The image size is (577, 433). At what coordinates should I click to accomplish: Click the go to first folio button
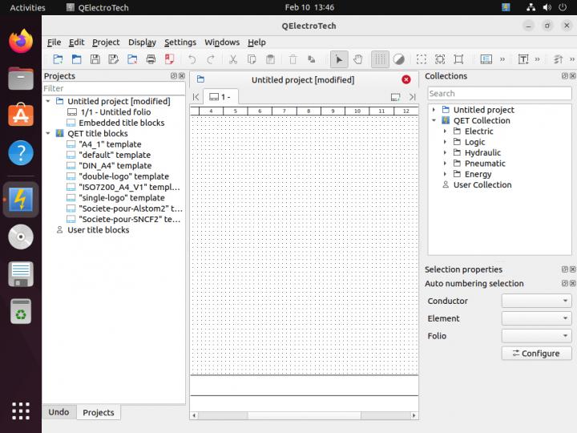click(196, 97)
